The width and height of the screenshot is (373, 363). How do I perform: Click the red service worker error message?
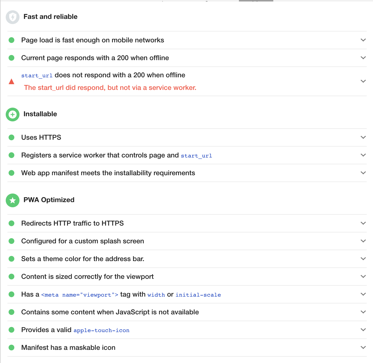(110, 88)
